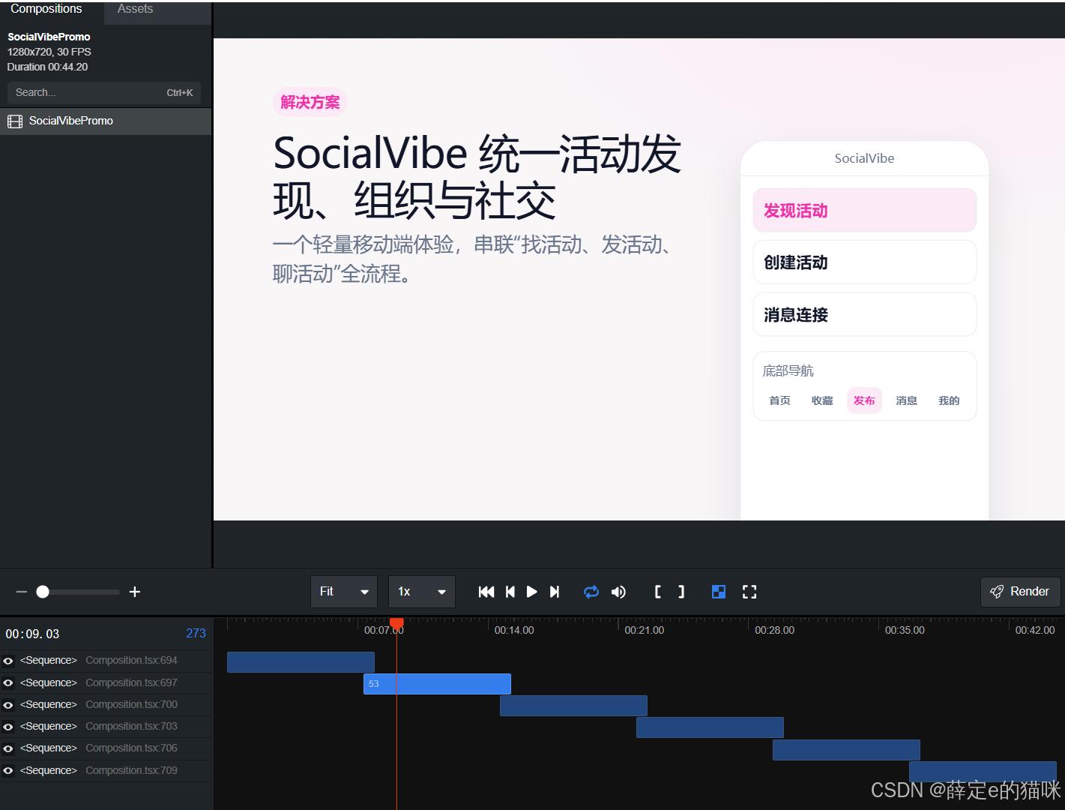Open the 1x playback speed dropdown
Viewport: 1065px width, 810px height.
click(421, 592)
